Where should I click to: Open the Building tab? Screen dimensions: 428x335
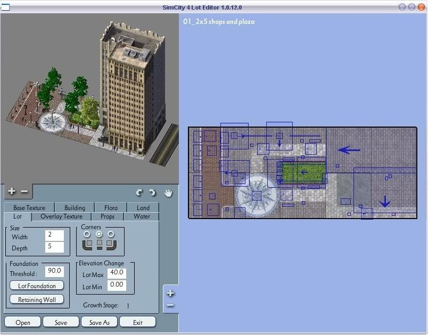click(x=75, y=208)
